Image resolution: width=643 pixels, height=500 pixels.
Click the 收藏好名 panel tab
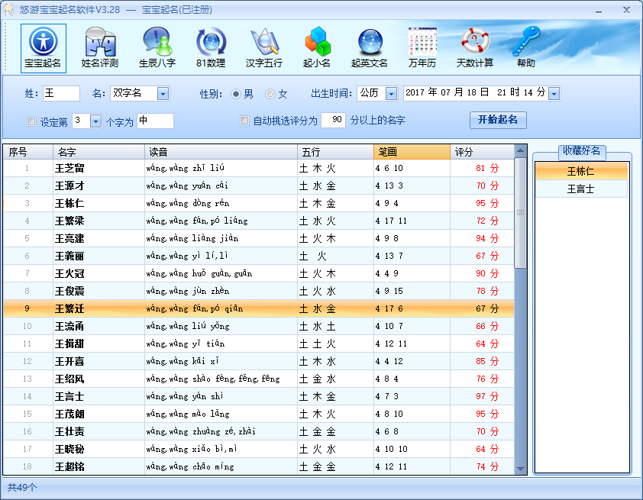click(580, 150)
